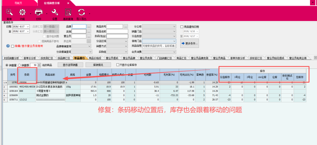317x145 pixels.
Task: Enable the 商品建档日期 checkbox
Action: tap(182, 27)
